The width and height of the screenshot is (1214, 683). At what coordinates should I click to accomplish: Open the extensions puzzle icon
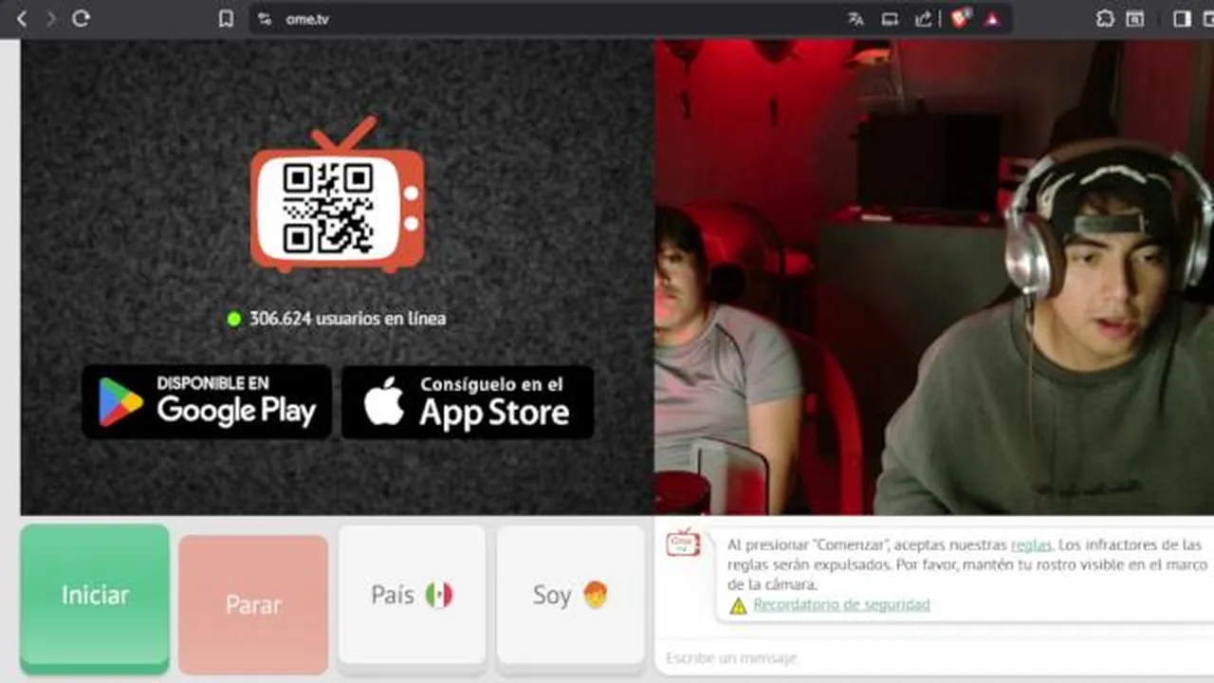click(1105, 19)
